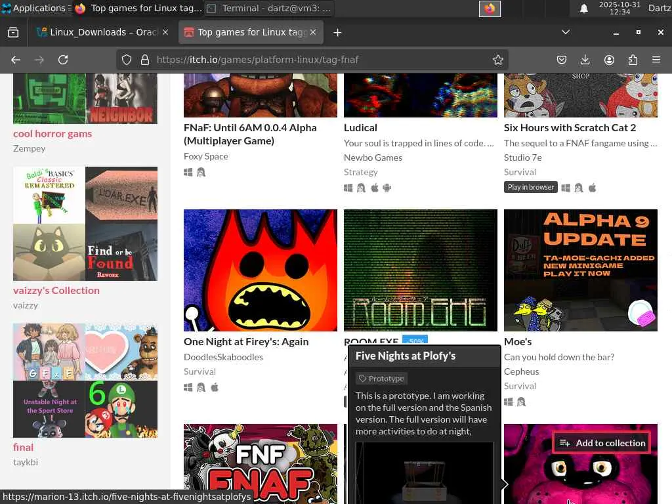Open Firefox tracking protection shield
The image size is (672, 504).
127,60
